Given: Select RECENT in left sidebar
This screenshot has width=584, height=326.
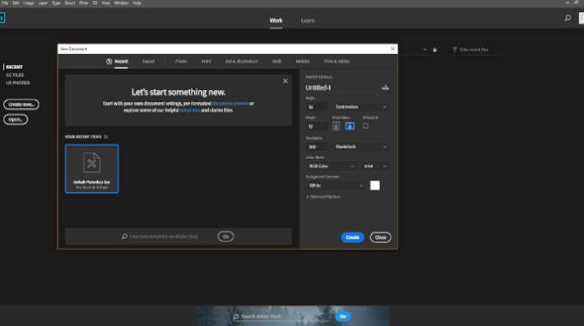Looking at the screenshot, I should pos(14,67).
